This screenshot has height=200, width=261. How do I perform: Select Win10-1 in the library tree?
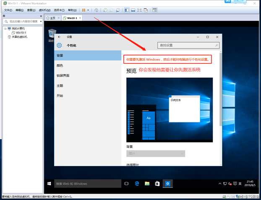pos(21,33)
